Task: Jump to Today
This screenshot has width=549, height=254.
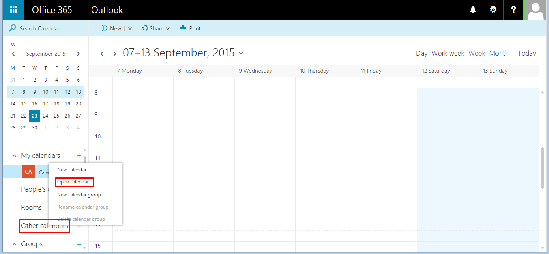Action: click(527, 53)
